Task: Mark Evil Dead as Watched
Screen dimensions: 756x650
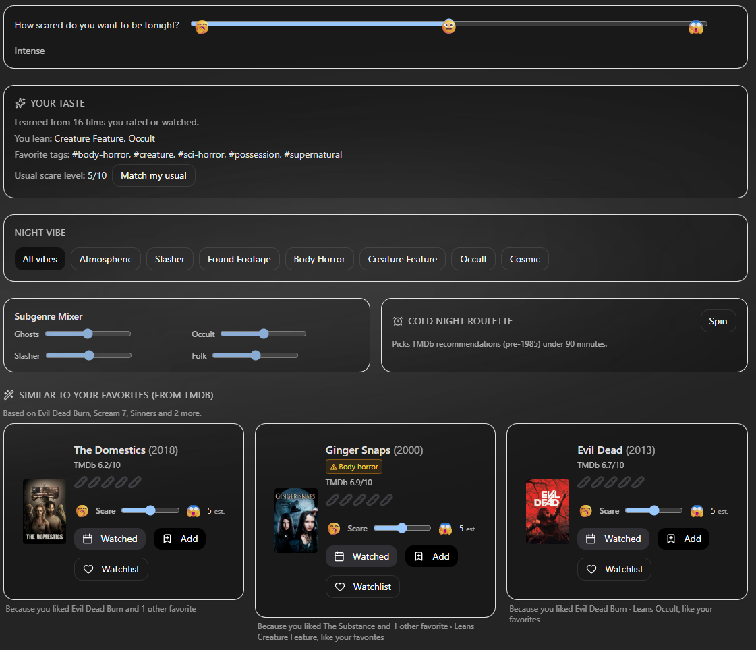Action: click(613, 539)
